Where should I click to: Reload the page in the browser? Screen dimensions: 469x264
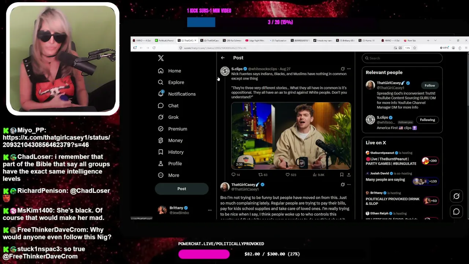pyautogui.click(x=154, y=48)
